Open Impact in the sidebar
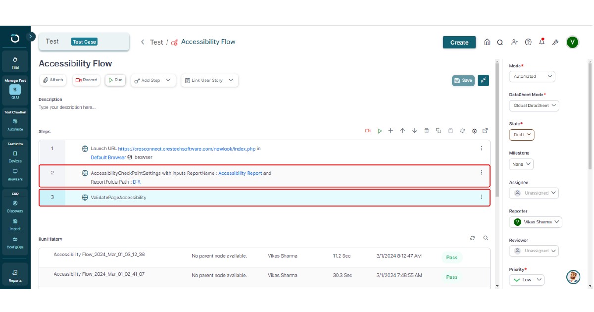The width and height of the screenshot is (594, 312). (x=15, y=224)
